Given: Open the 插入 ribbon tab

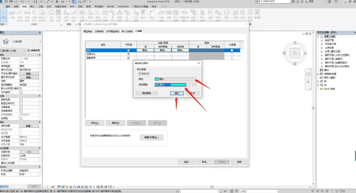Looking at the screenshot, I should 32,6.
